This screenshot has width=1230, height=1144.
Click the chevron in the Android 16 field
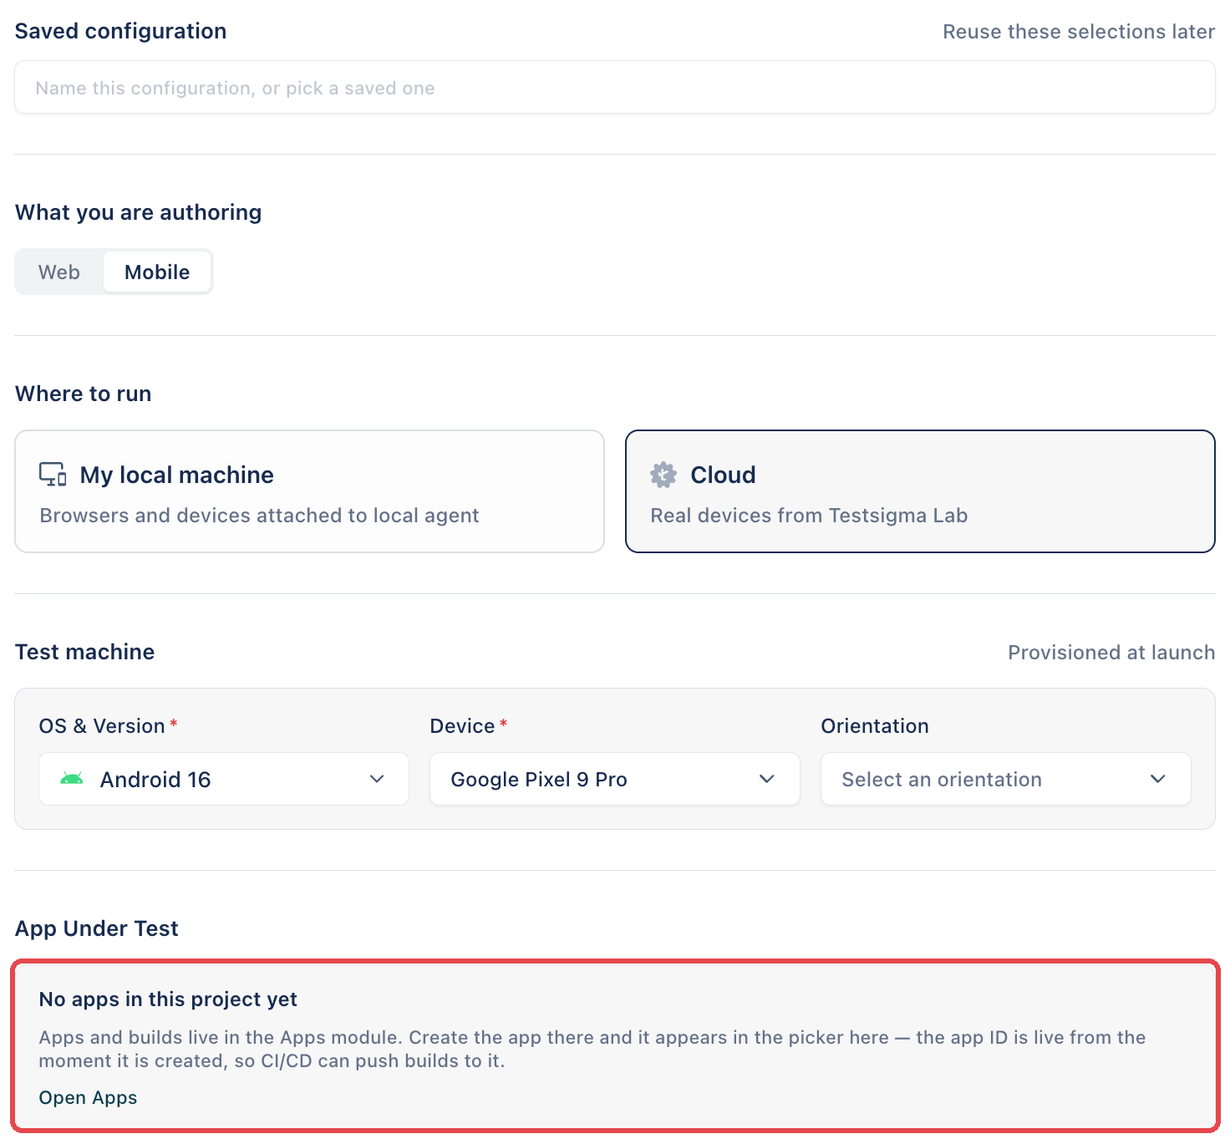377,779
